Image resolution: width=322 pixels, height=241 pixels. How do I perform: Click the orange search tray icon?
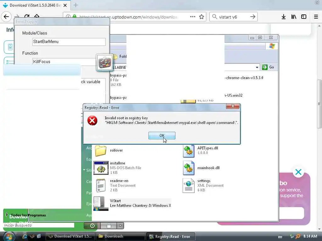coord(298,236)
